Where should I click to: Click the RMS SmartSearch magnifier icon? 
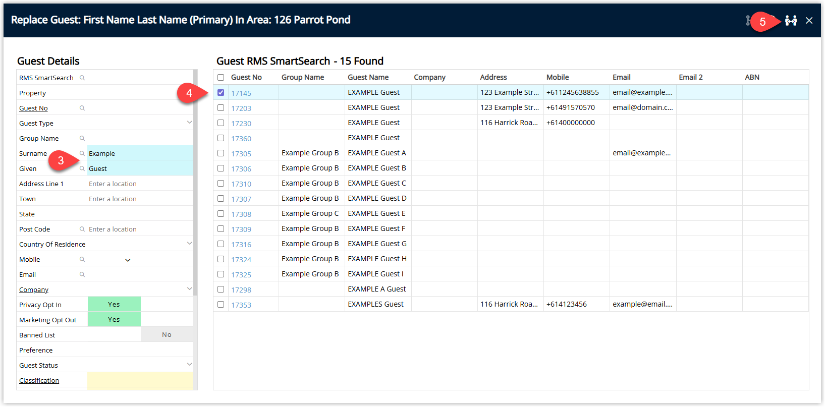[82, 78]
